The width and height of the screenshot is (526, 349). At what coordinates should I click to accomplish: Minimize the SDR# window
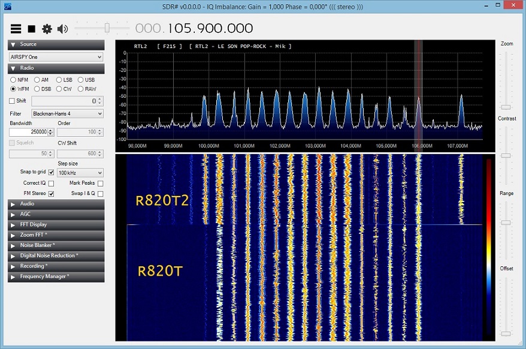486,6
